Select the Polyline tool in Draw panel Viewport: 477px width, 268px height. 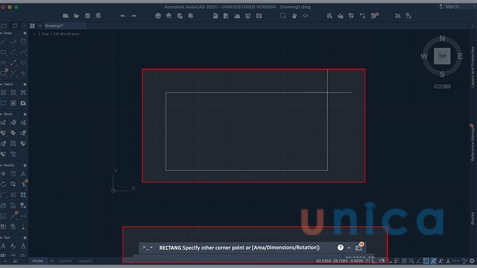tap(13, 41)
